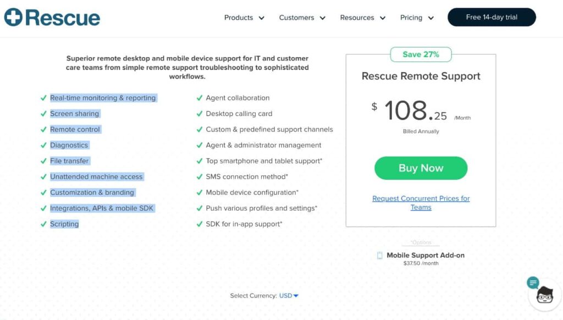Image resolution: width=563 pixels, height=320 pixels.
Task: Click the Rescue plus logo icon
Action: 12,16
